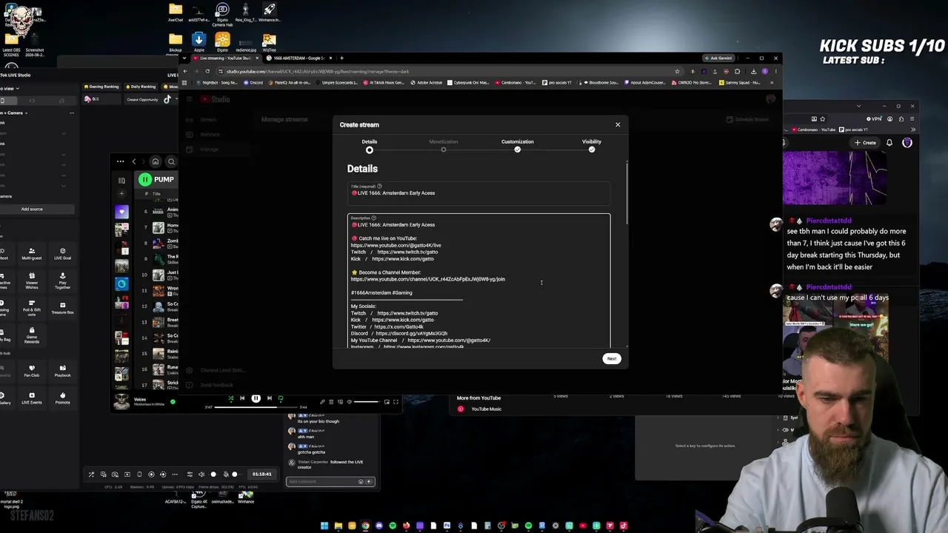Screen dimensions: 948x533
Task: Open Game Rewards tool
Action: pyautogui.click(x=32, y=336)
